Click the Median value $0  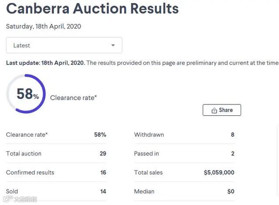[x=231, y=192]
